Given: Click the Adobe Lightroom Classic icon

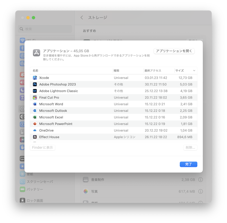Looking at the screenshot, I should point(35,91).
